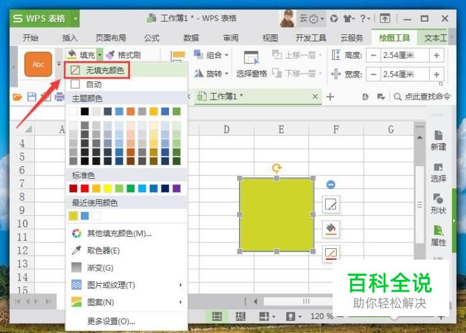Pick the red standard color swatch
Viewport: 466px width, 333px height.
pyautogui.click(x=85, y=188)
